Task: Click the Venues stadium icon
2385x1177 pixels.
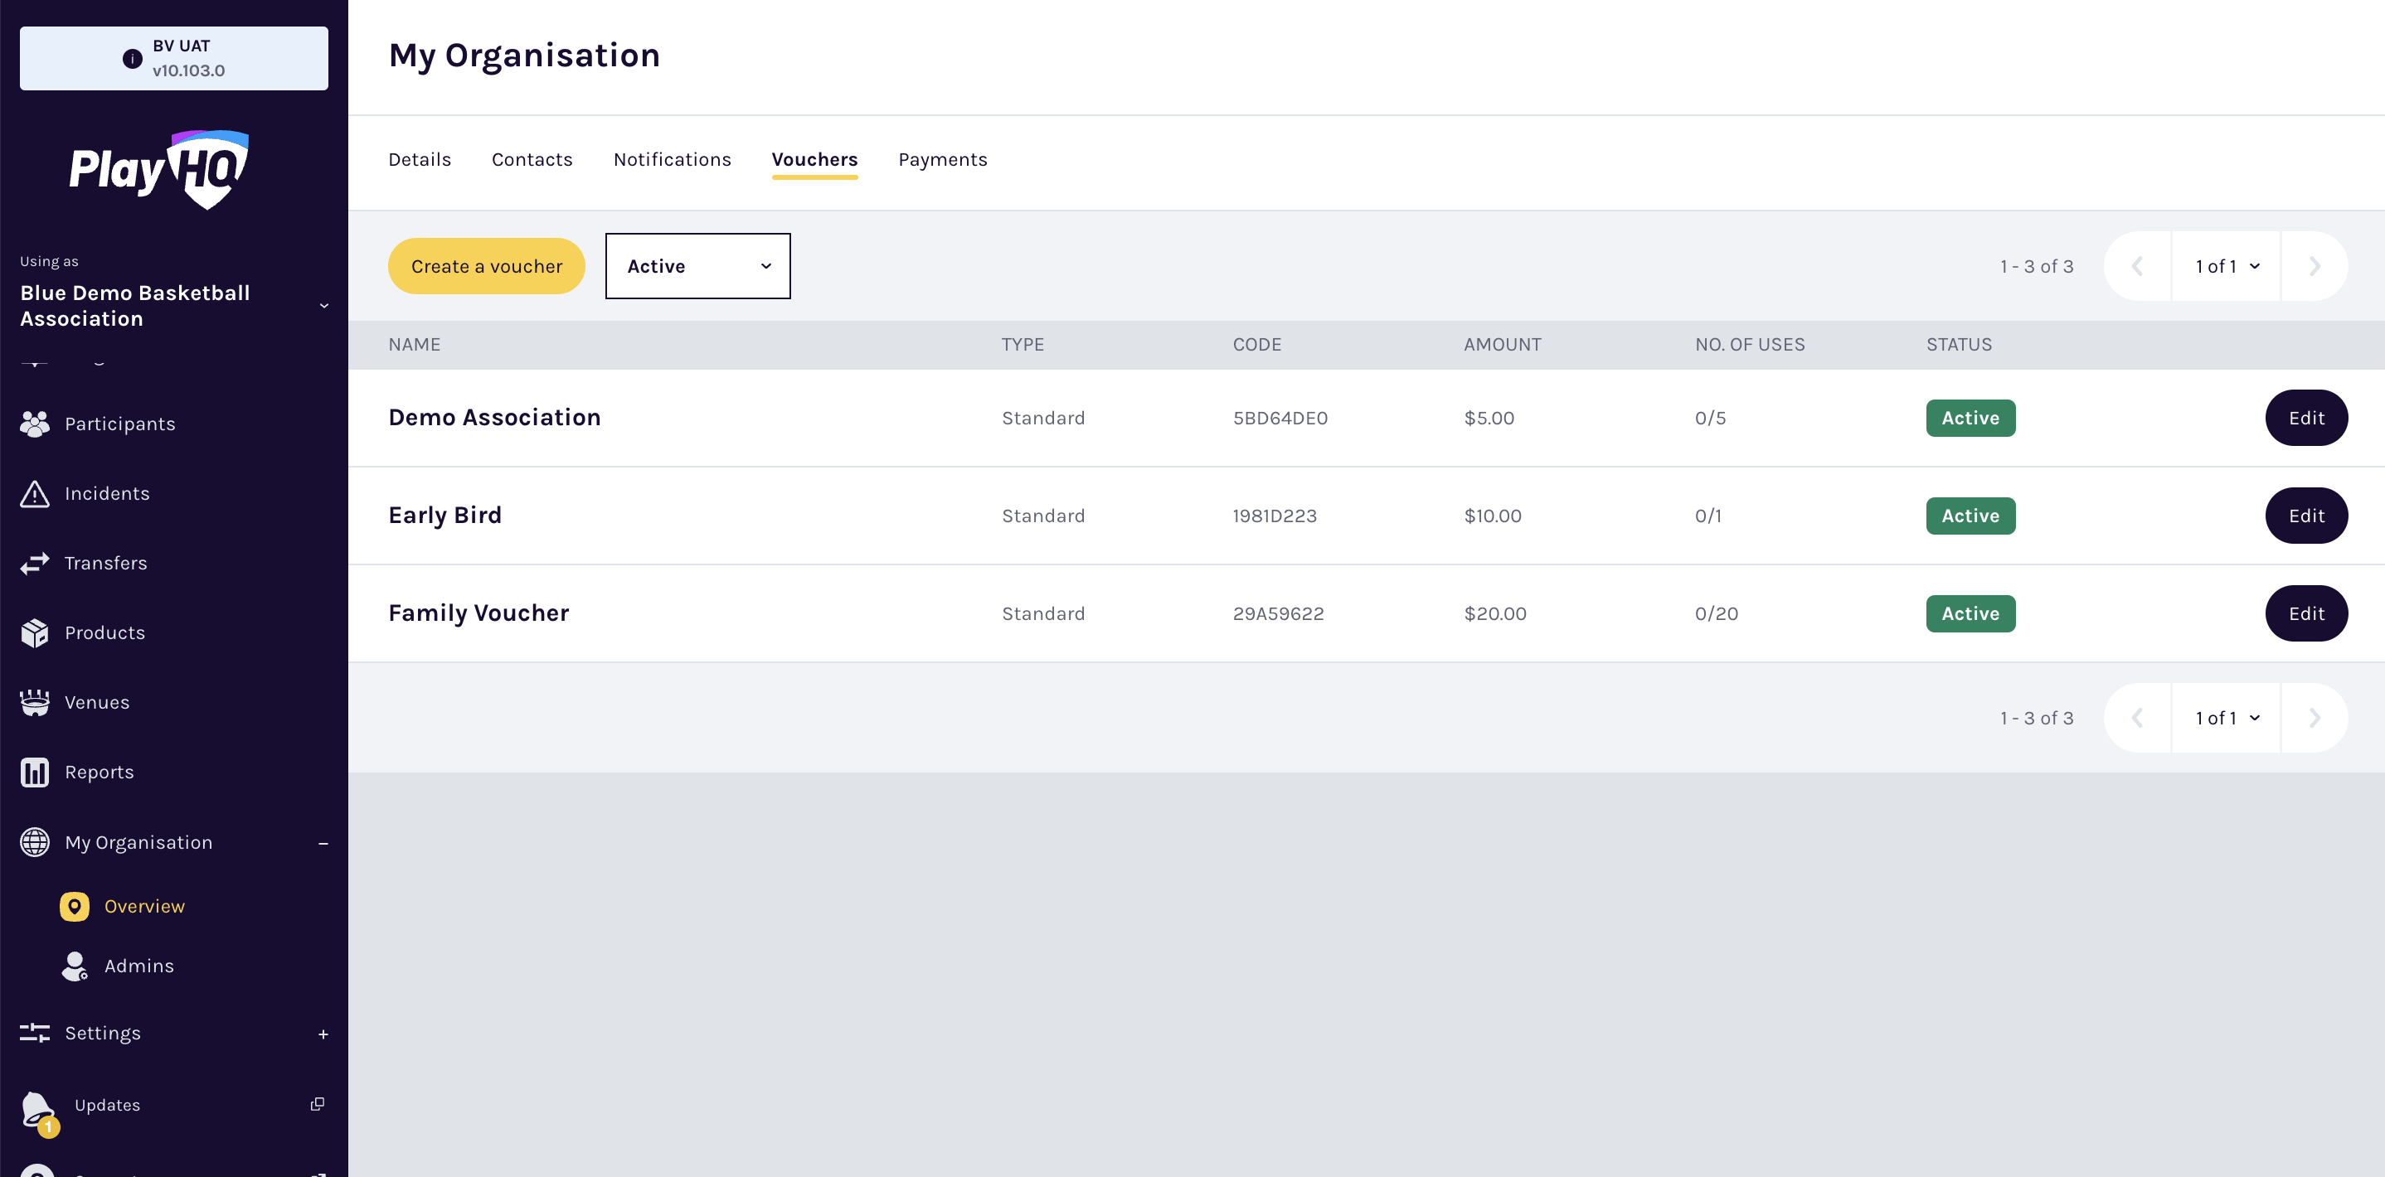Action: click(x=35, y=702)
